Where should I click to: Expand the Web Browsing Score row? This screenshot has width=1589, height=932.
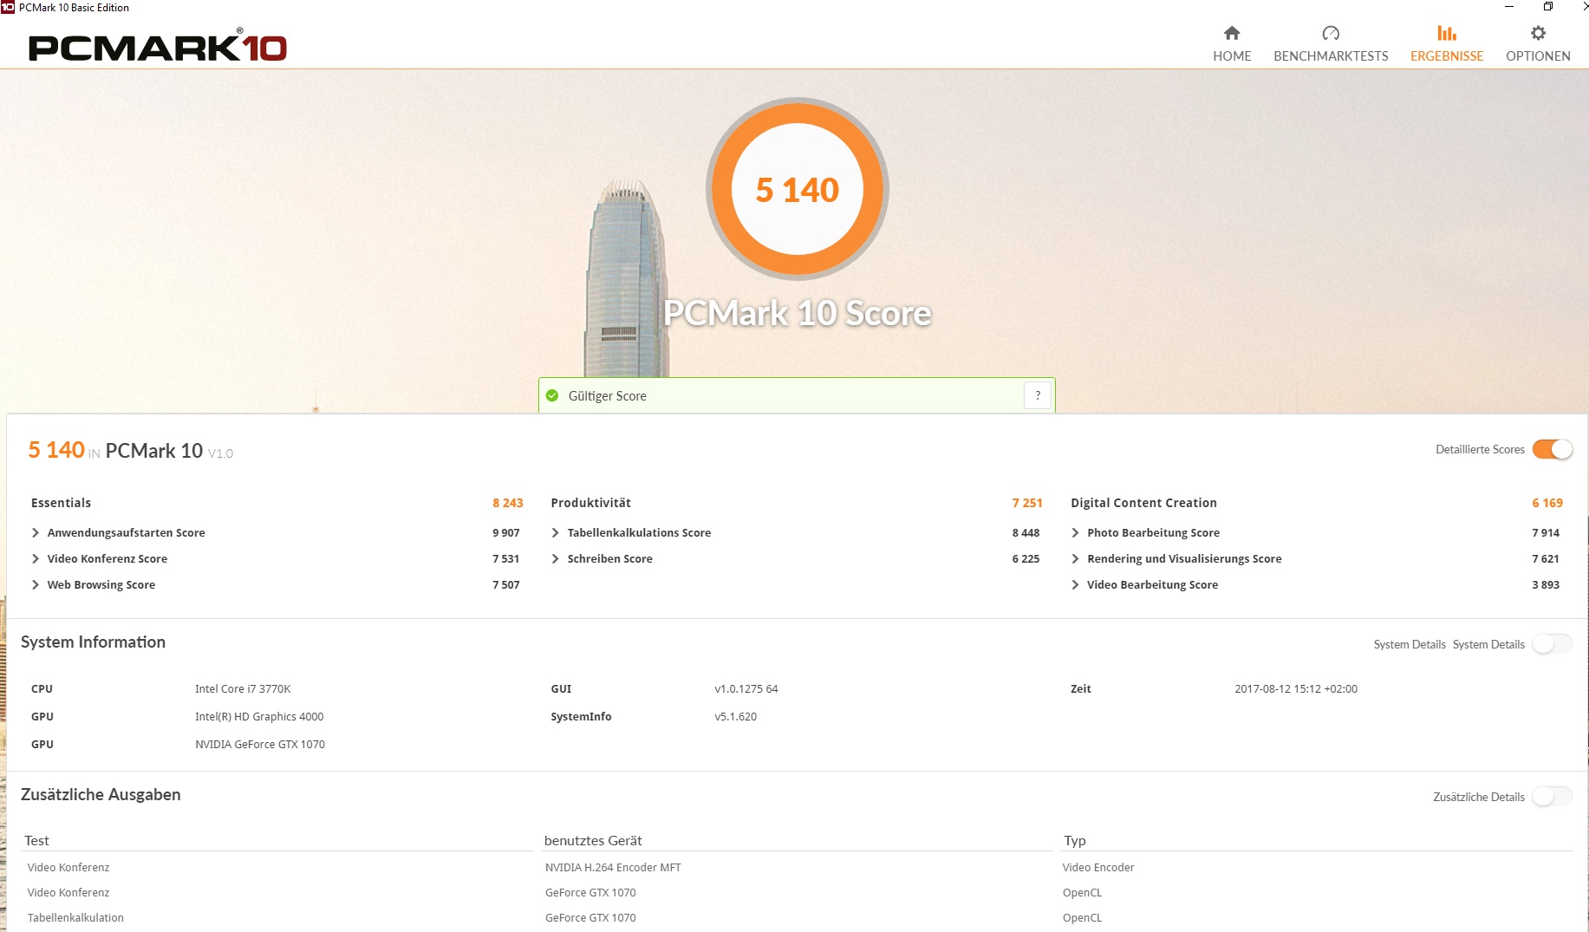(x=36, y=584)
